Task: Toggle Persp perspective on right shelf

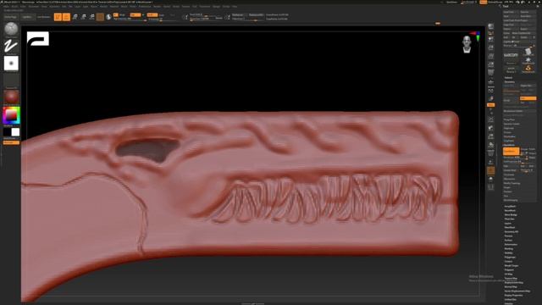Action: pos(490,73)
